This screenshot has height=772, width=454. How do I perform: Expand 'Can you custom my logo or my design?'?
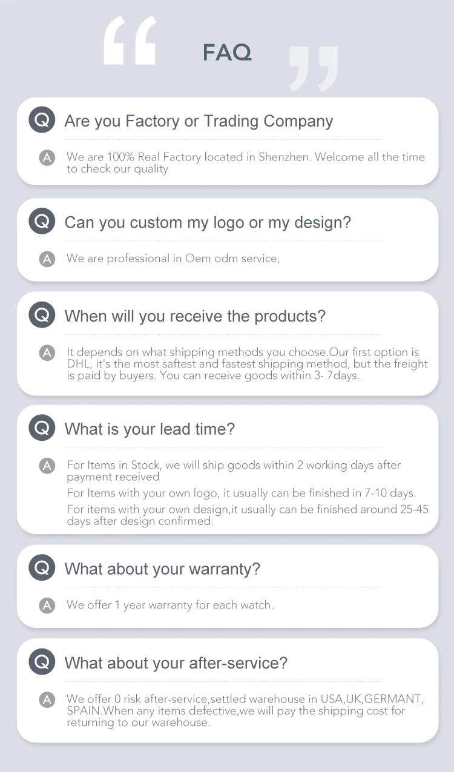tap(208, 222)
